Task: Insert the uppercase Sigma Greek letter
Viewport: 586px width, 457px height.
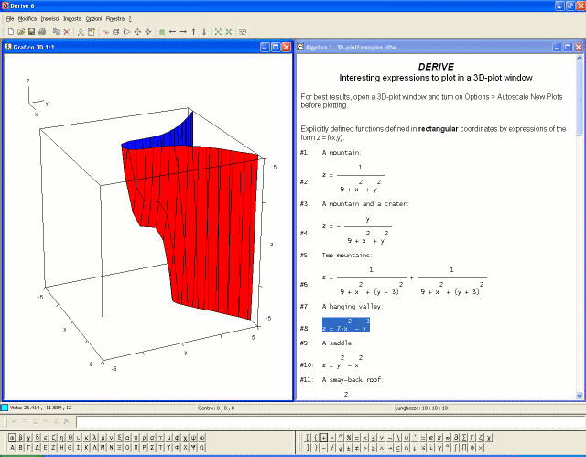Action: pyautogui.click(x=152, y=447)
